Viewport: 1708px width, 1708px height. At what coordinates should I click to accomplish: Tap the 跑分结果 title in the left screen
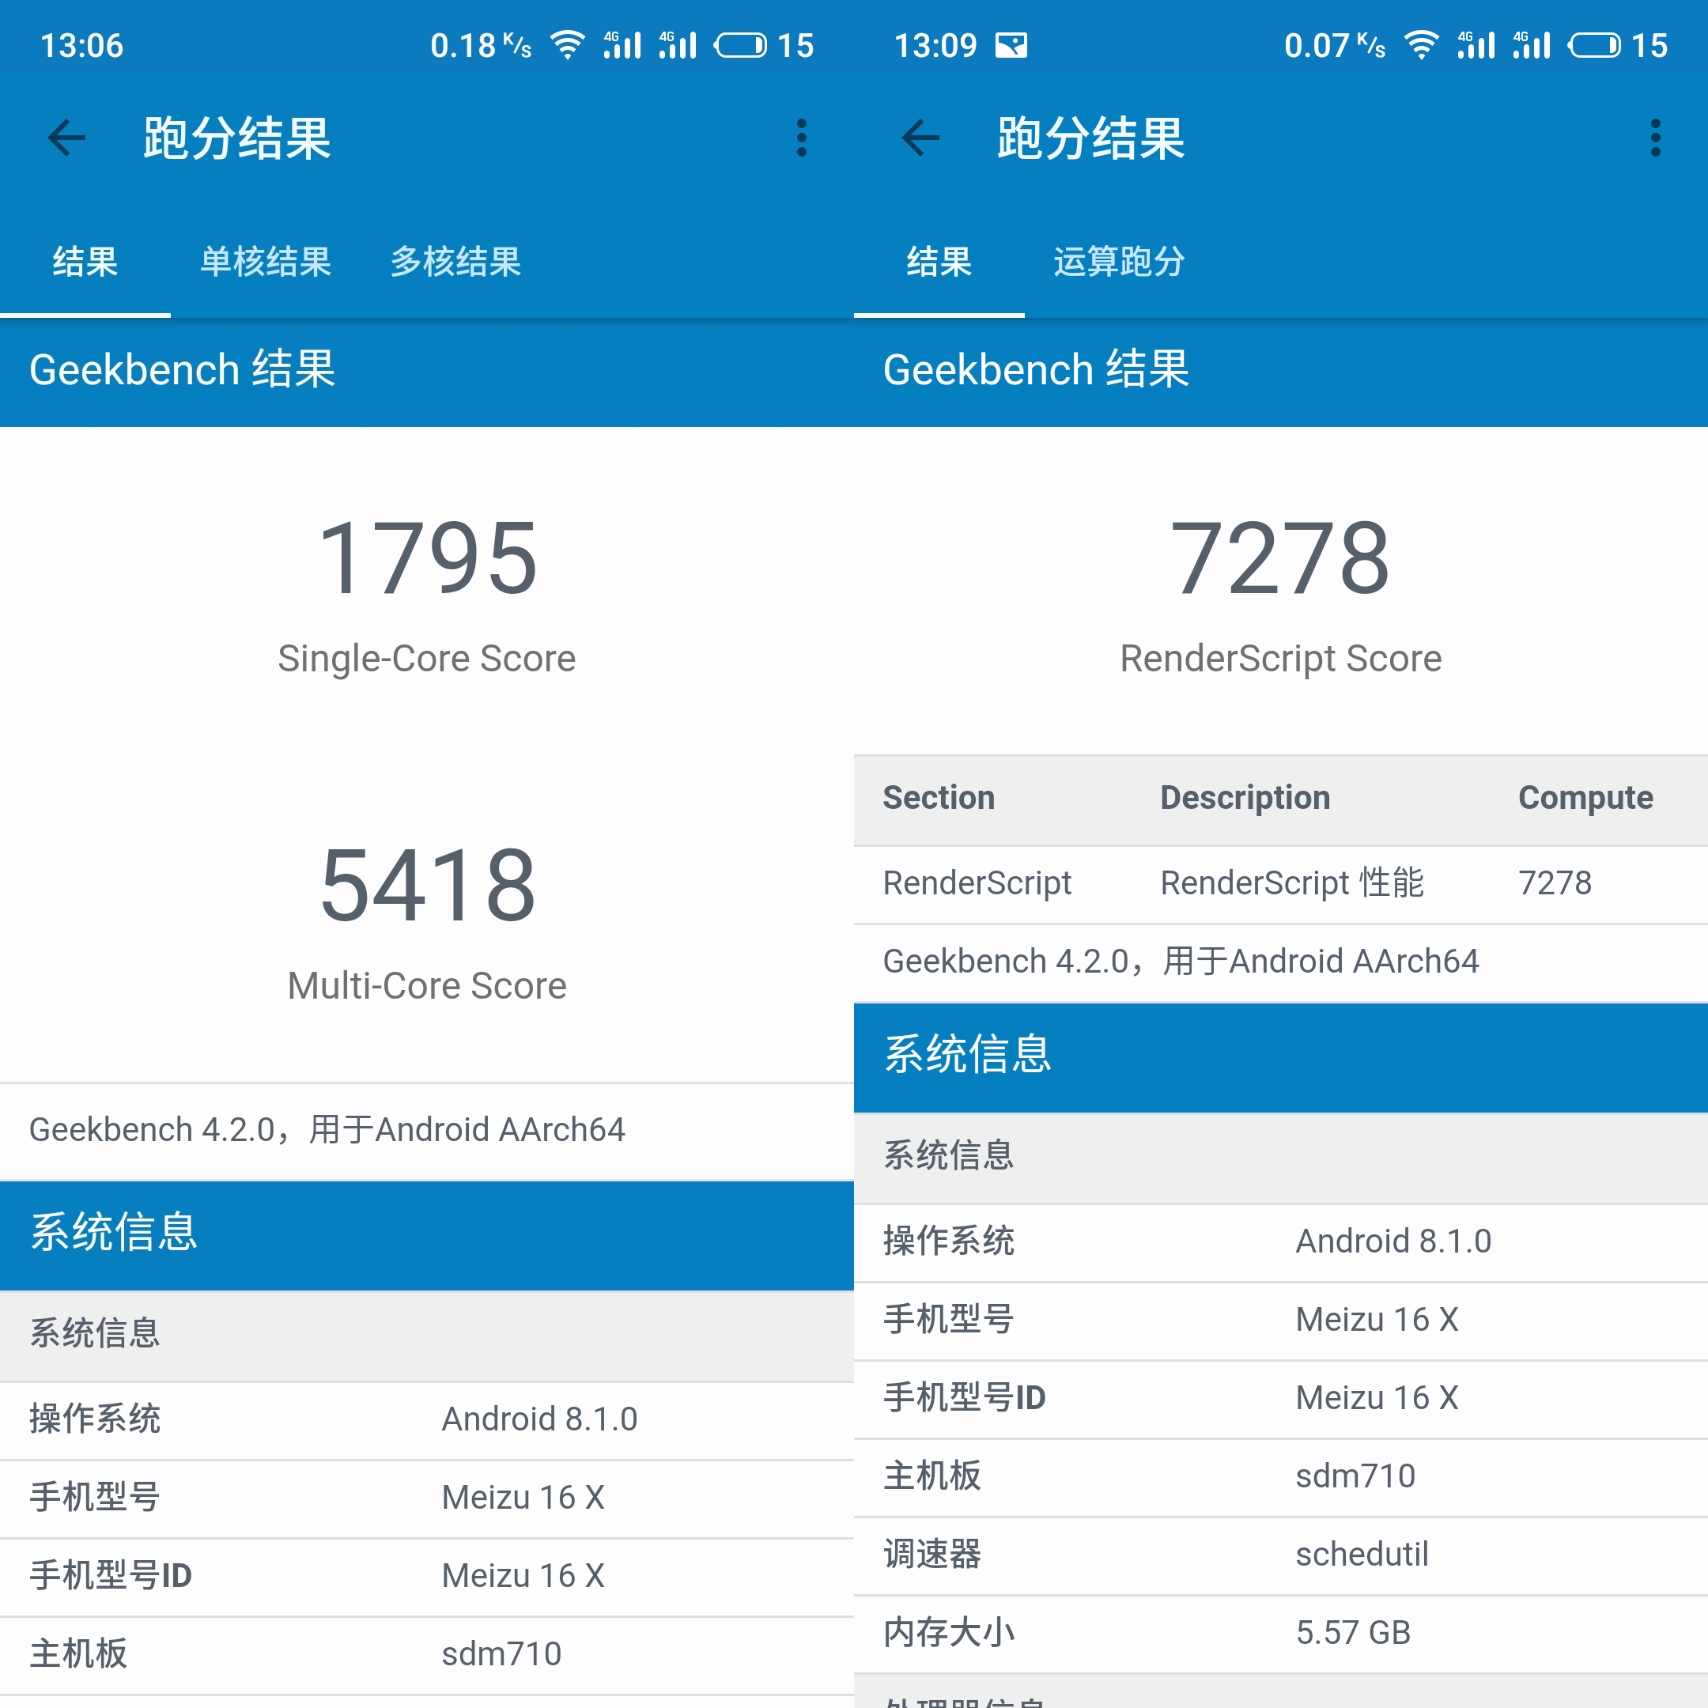[x=237, y=138]
